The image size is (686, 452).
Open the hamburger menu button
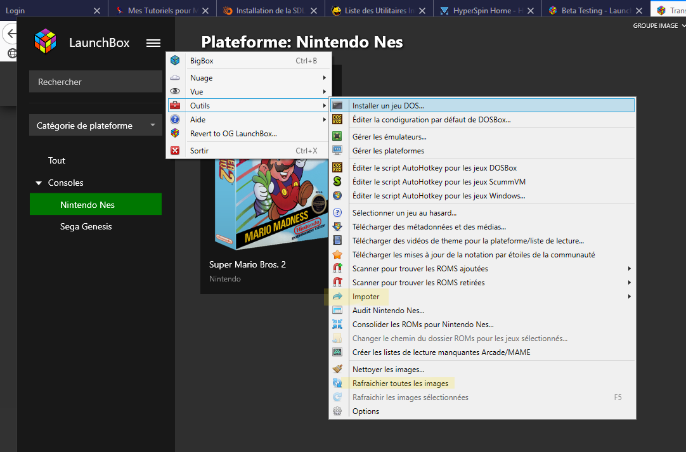point(153,43)
